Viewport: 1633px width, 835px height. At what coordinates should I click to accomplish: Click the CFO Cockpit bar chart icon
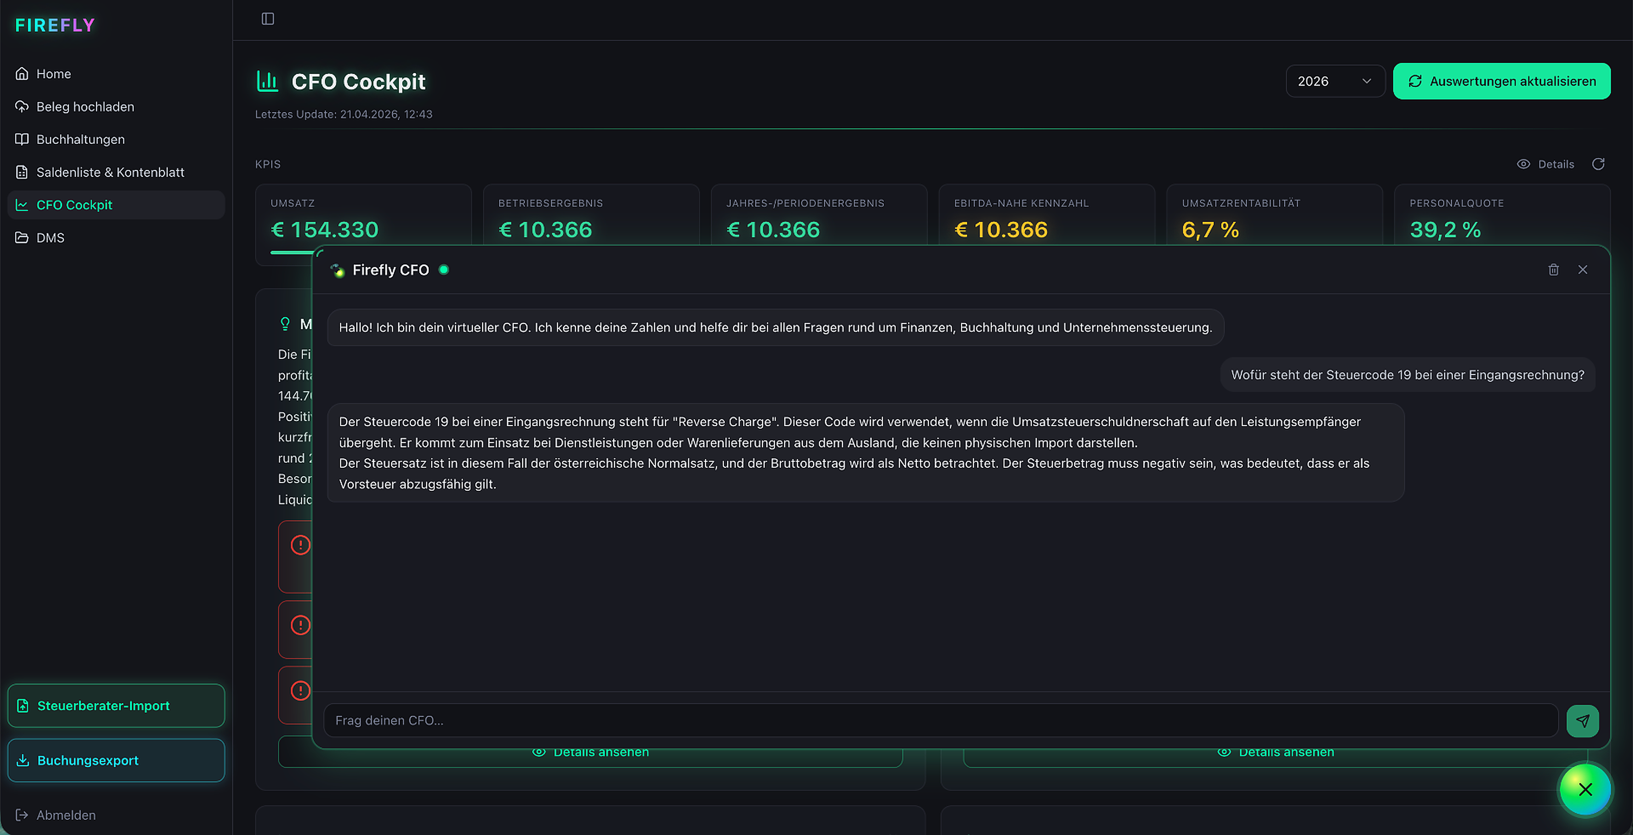pos(267,81)
